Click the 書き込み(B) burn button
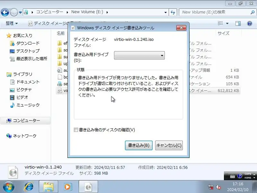 (x=139, y=145)
